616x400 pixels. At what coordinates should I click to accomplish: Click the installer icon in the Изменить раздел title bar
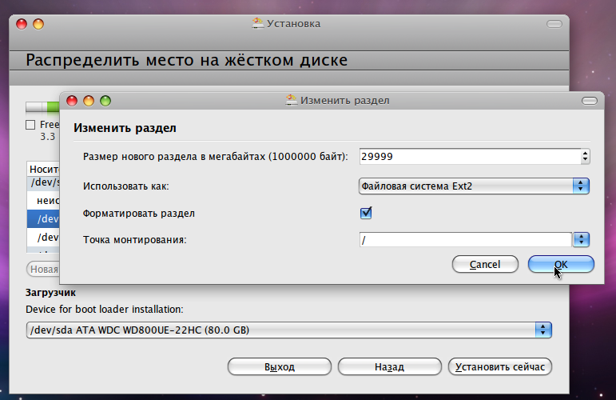292,101
